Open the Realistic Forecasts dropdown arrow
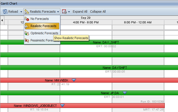 coord(58,12)
